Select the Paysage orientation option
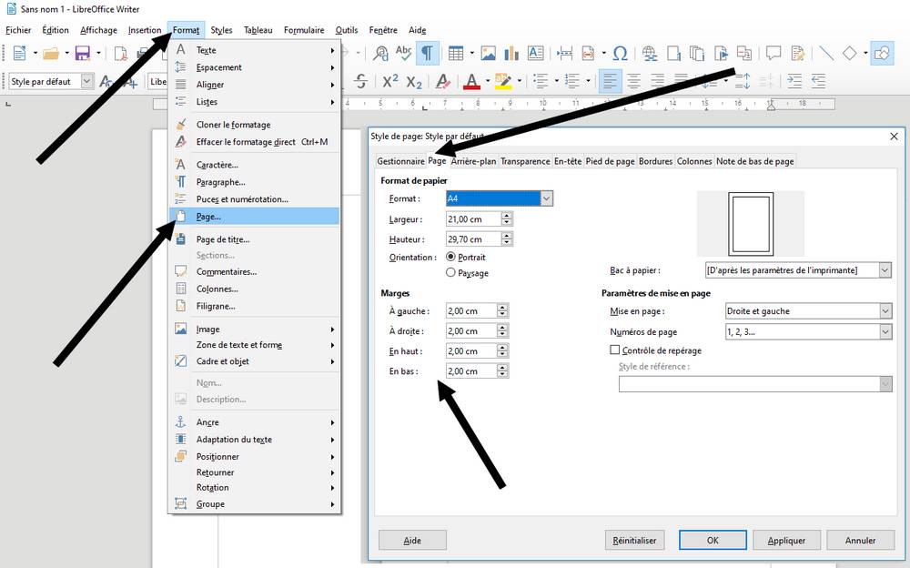This screenshot has width=910, height=568. (x=451, y=272)
